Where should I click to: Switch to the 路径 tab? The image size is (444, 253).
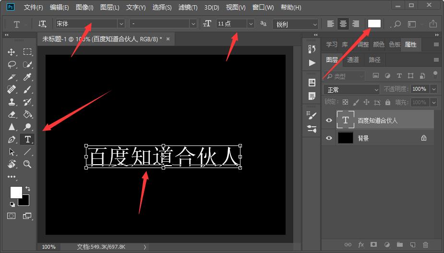[374, 60]
